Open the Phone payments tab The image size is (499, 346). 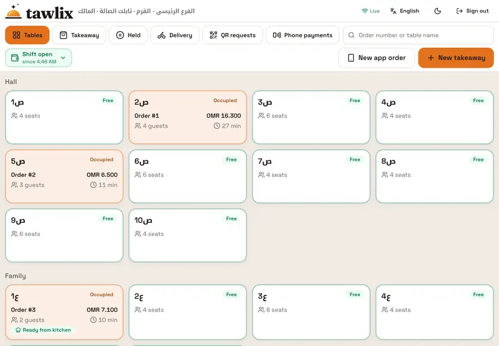point(303,35)
